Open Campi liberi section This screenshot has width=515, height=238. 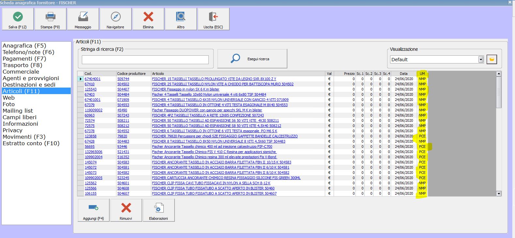click(x=20, y=117)
